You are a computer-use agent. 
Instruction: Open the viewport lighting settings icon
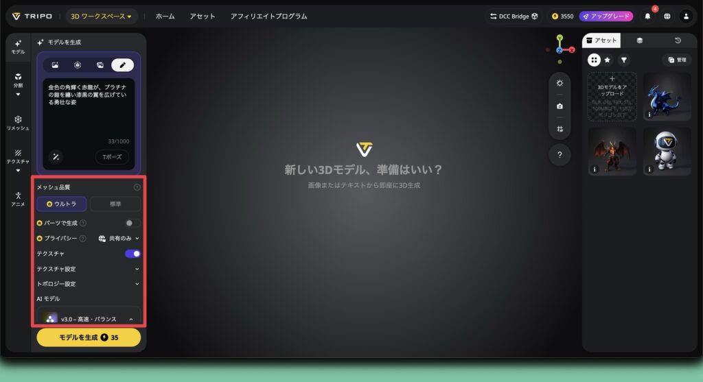click(560, 83)
